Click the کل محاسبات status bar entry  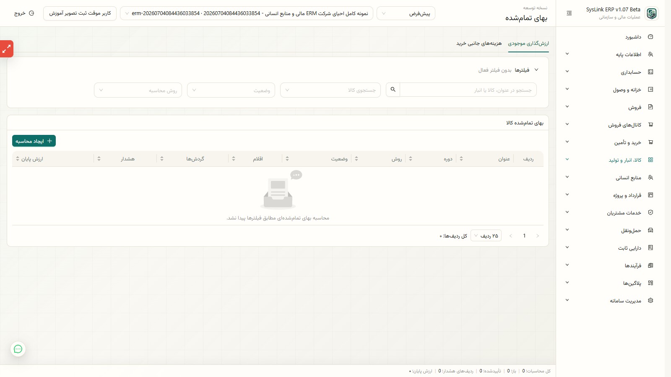coord(536,371)
